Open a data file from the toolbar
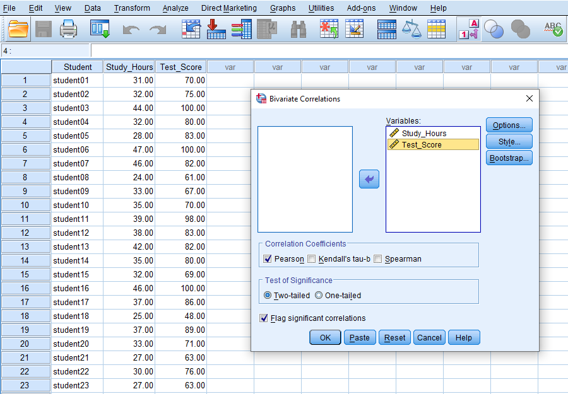 click(x=17, y=29)
